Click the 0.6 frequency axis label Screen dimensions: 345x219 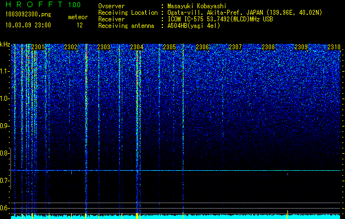coord(4,208)
